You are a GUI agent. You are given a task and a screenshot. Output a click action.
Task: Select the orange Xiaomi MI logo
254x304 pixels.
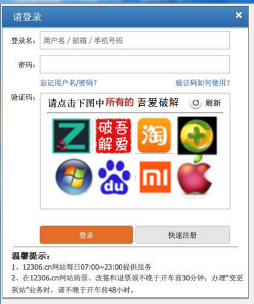tap(155, 177)
